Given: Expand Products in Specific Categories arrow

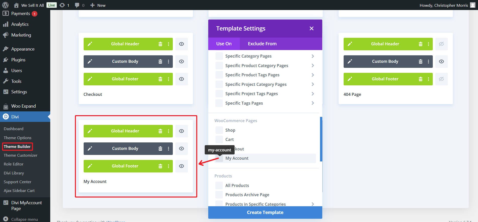Looking at the screenshot, I should pos(313,204).
